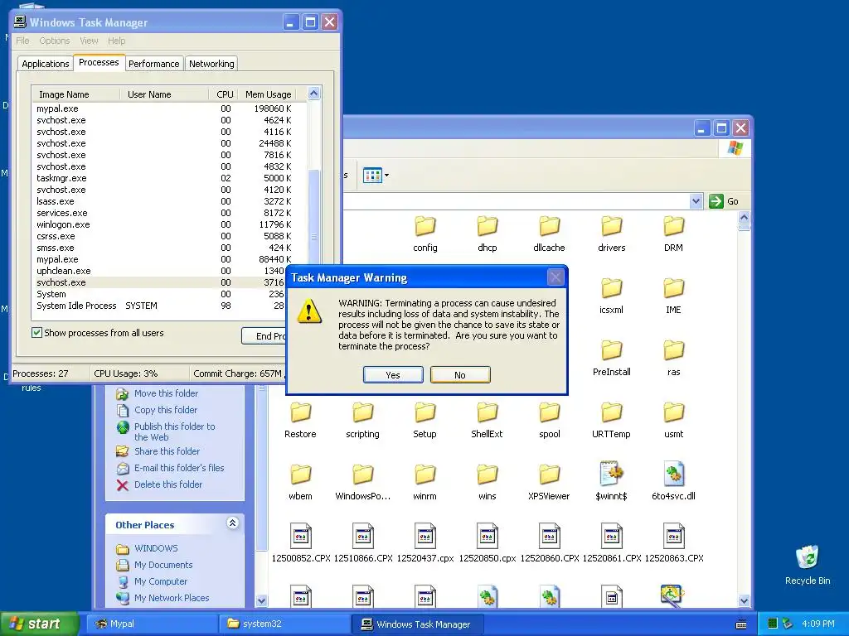Switch to Mypal taskbar button
This screenshot has width=849, height=636.
pos(152,624)
